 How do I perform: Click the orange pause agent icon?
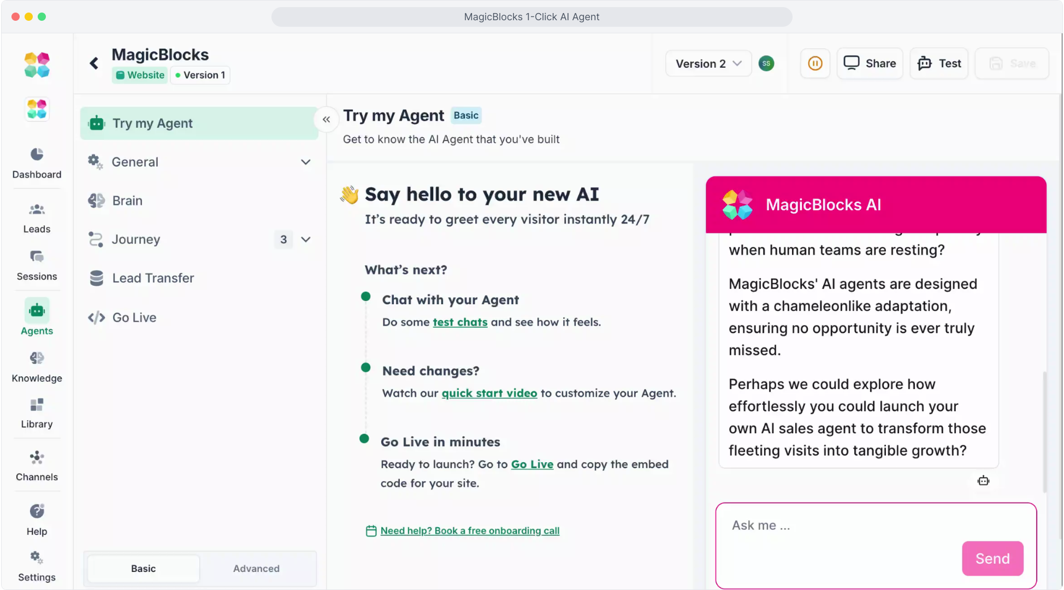point(815,63)
